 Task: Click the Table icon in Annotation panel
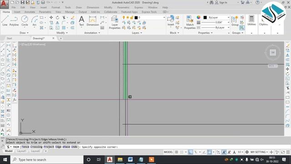point(102,28)
